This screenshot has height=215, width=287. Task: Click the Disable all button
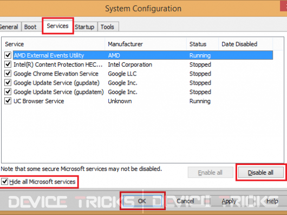click(260, 173)
